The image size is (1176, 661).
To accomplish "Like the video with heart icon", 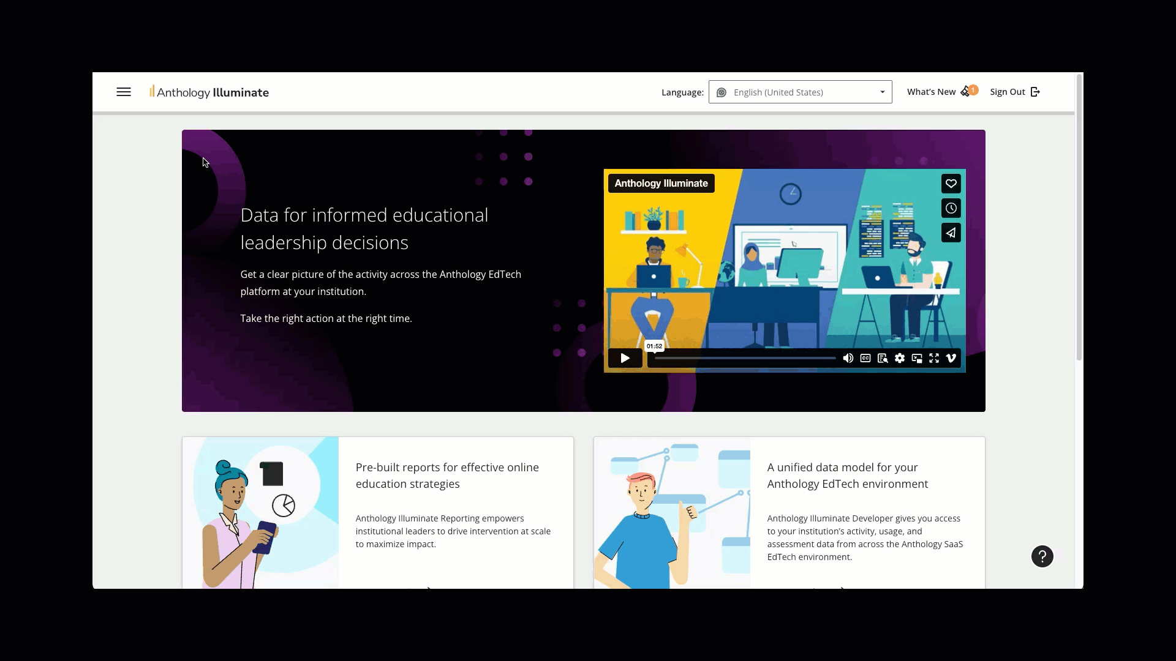I will tap(951, 184).
